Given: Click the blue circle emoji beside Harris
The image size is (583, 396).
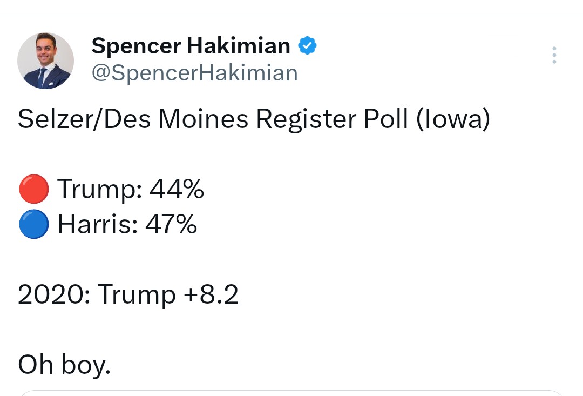Looking at the screenshot, I should pos(33,224).
